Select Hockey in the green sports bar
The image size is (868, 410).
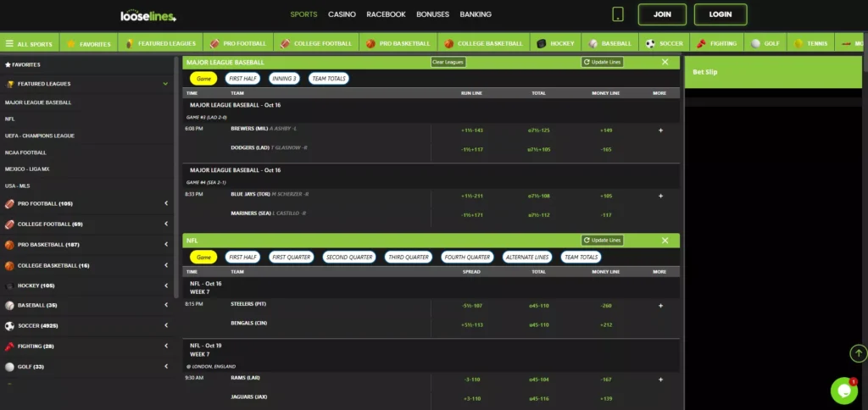coord(556,44)
